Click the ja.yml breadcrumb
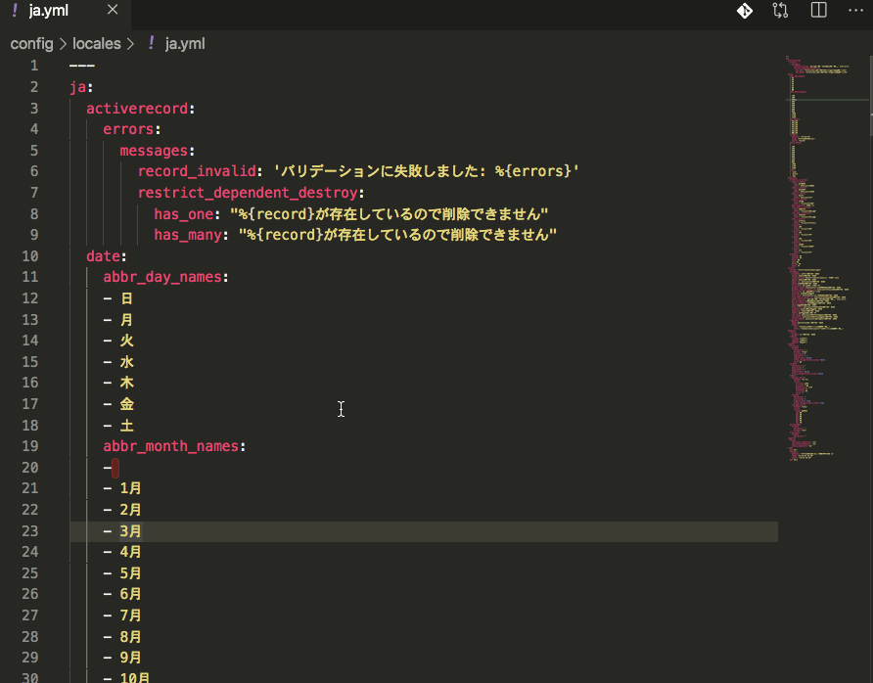This screenshot has width=873, height=683. [185, 43]
